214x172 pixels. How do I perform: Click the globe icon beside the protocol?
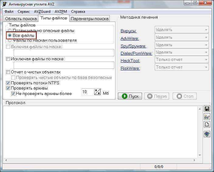tap(207, 134)
